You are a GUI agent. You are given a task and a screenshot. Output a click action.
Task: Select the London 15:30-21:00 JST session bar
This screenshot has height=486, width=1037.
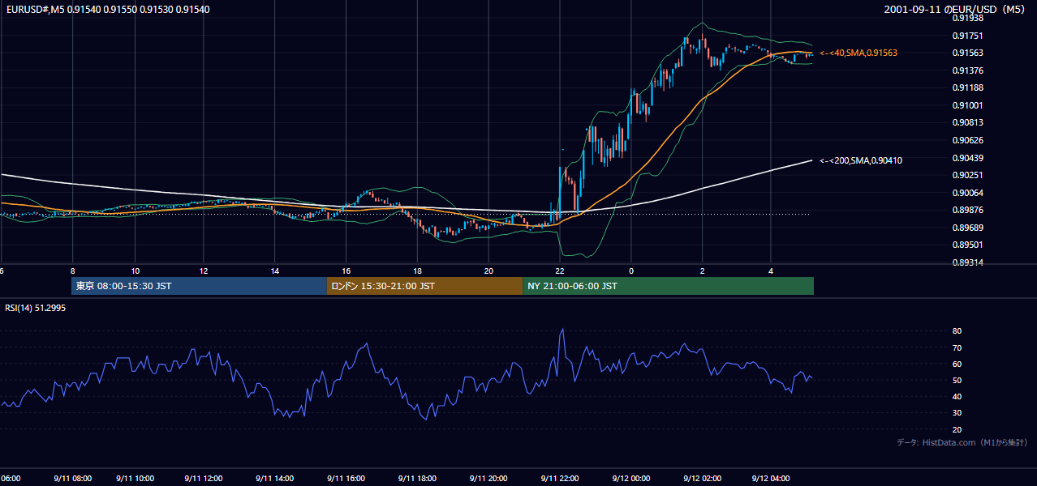(424, 286)
